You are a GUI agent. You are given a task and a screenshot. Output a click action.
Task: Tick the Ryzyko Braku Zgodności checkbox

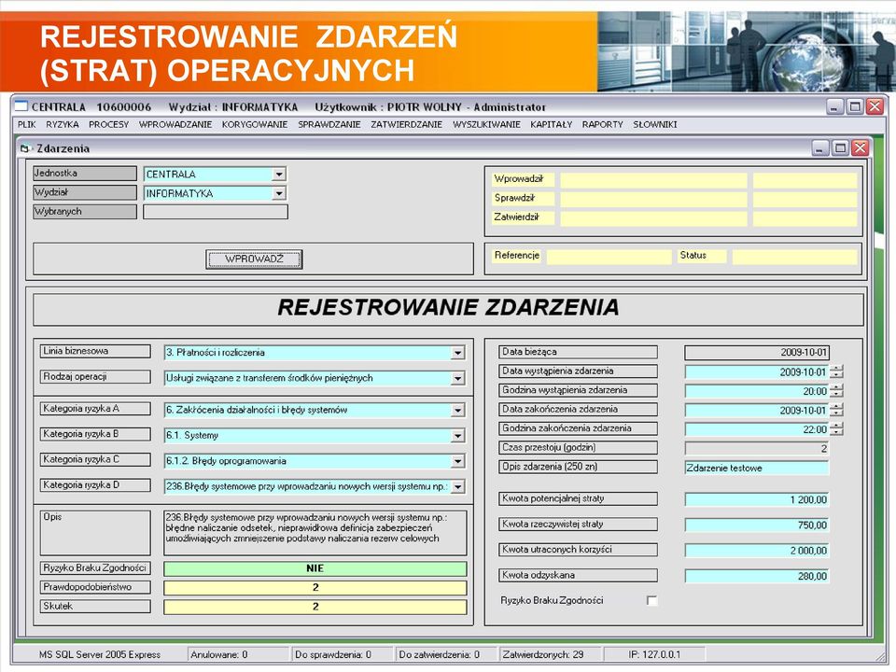651,600
